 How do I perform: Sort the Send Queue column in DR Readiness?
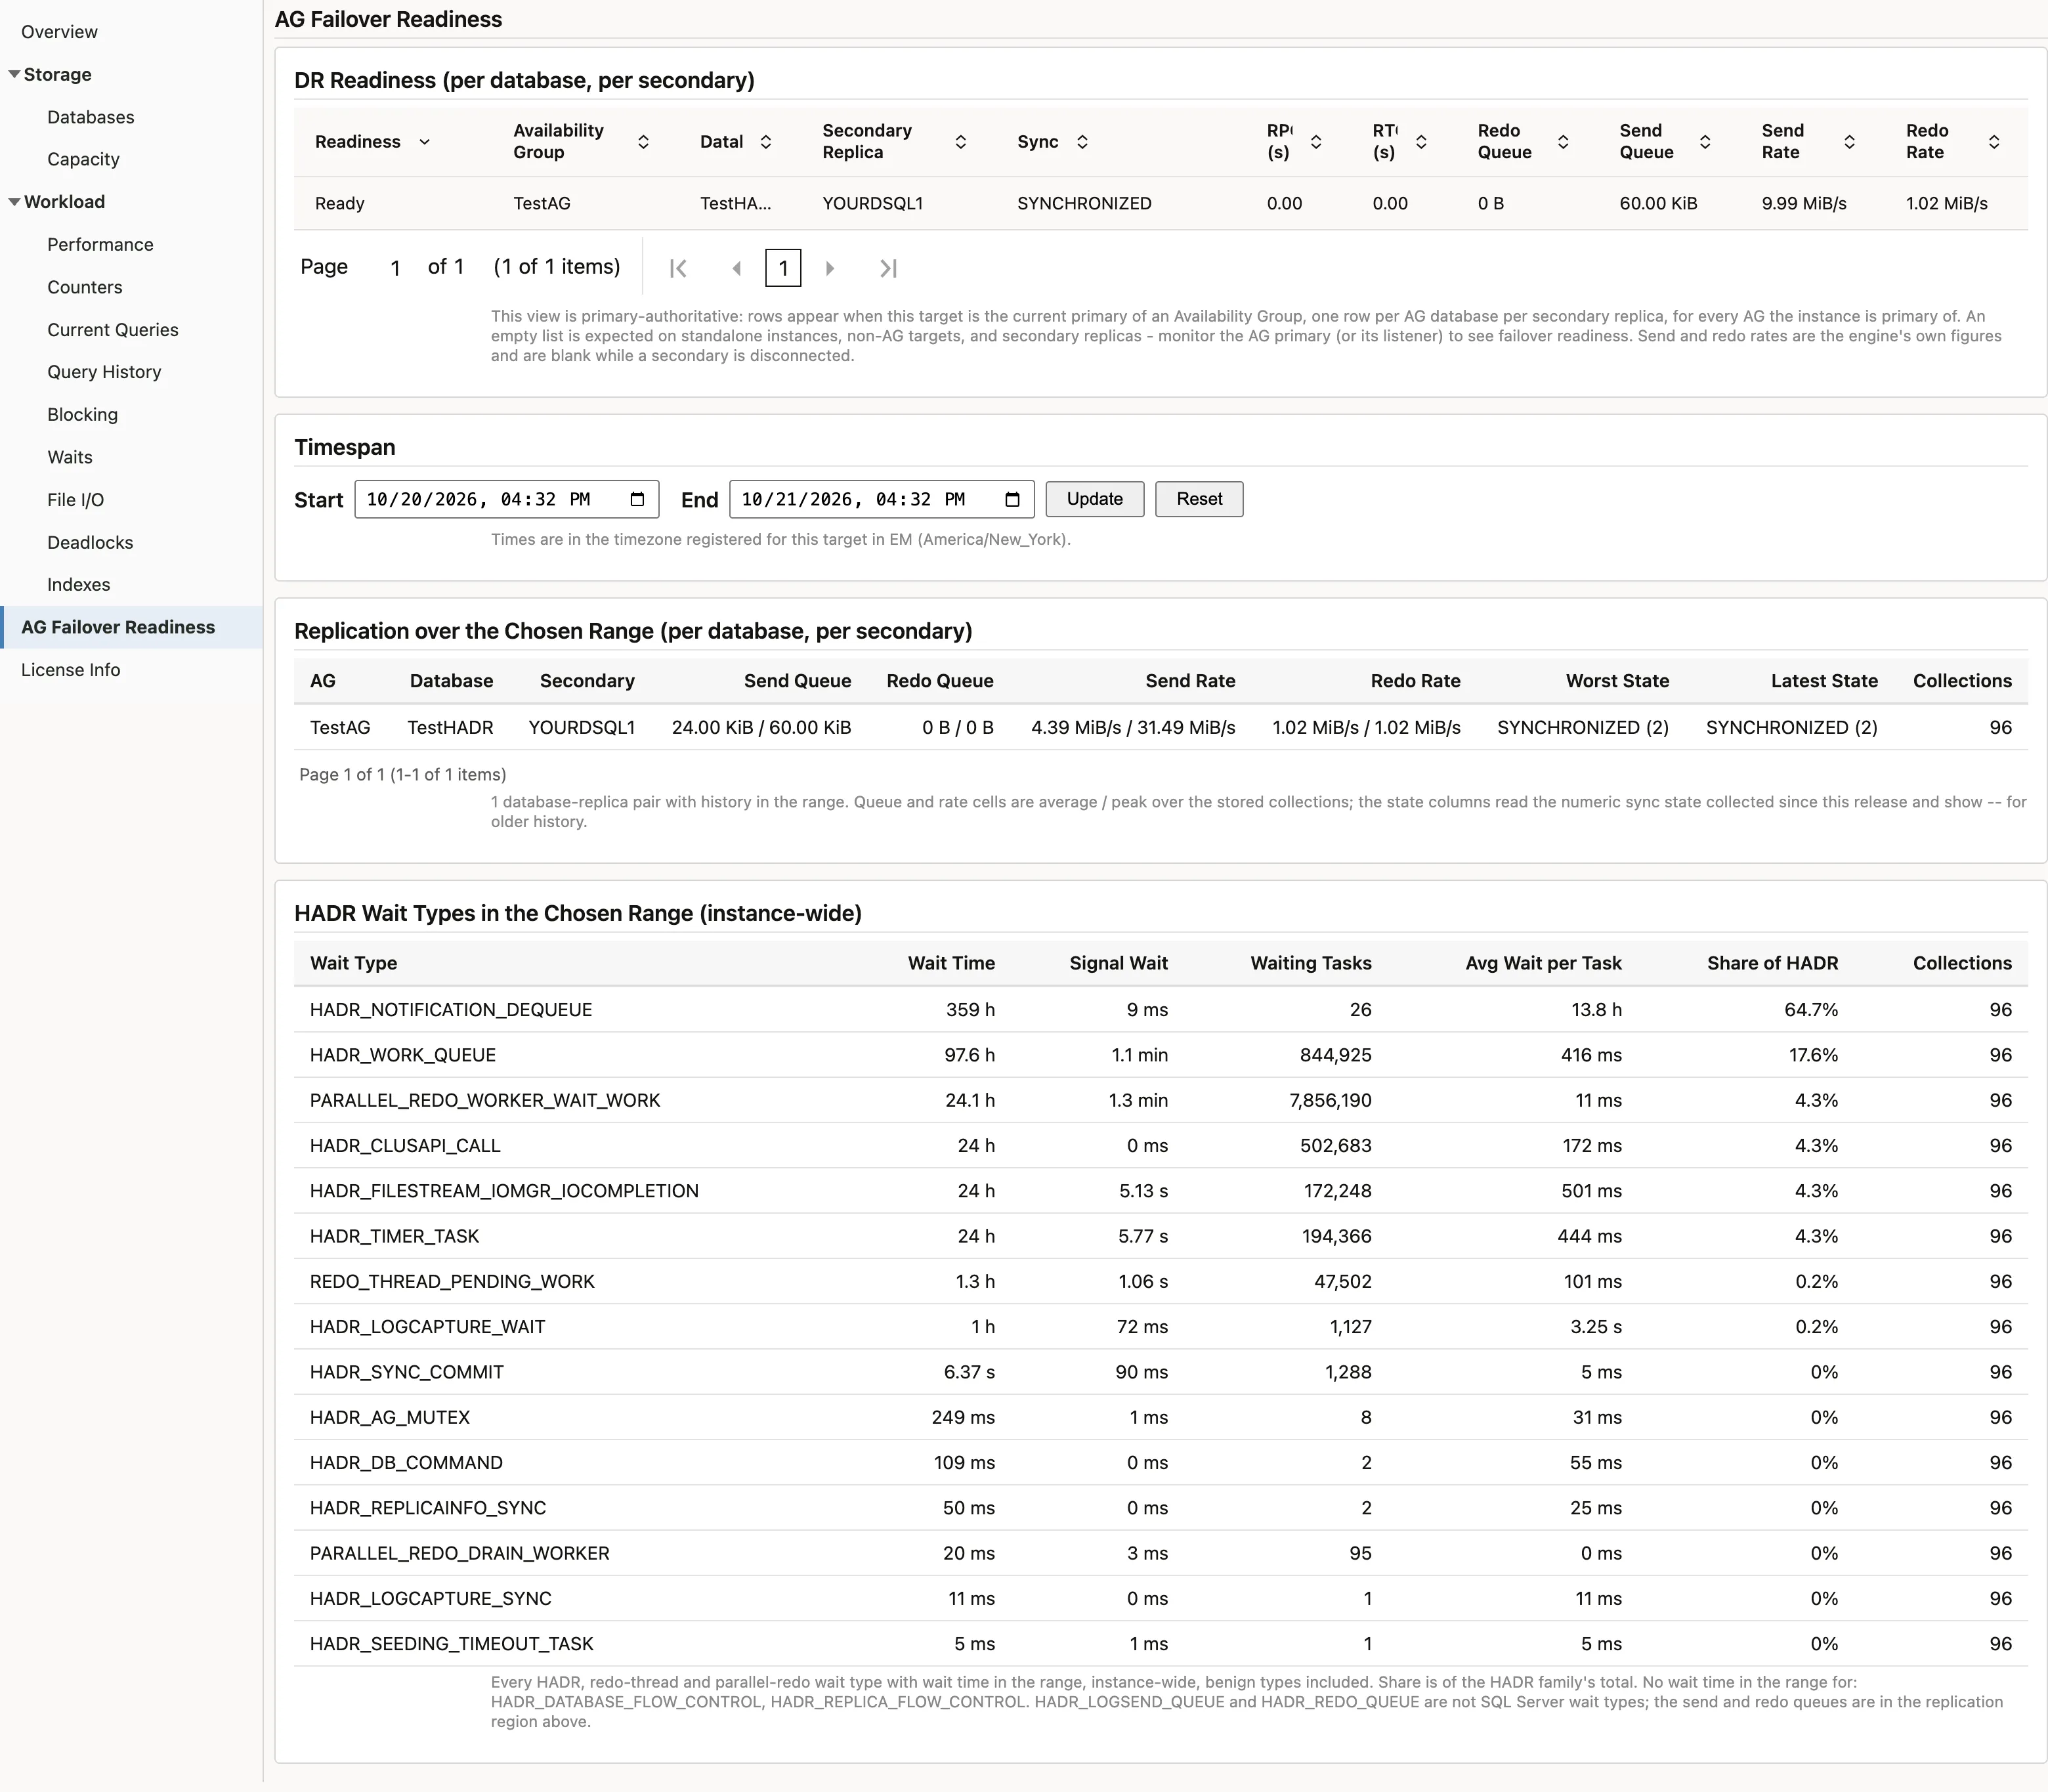pos(1705,142)
